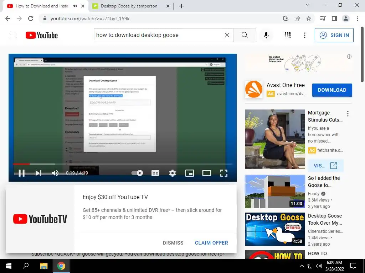
Task: Bookmark this page star
Action: click(309, 18)
